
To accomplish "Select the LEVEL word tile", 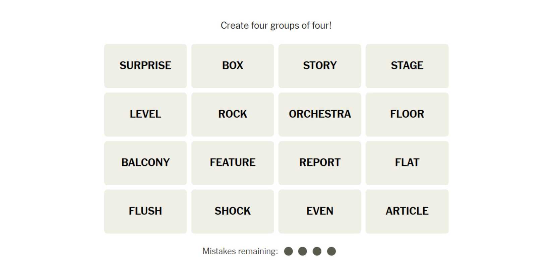I will click(145, 114).
